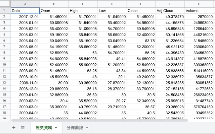Select Close value 40.240002
Image resolution: width=215 pixels, height=134 pixels.
[x=141, y=77]
